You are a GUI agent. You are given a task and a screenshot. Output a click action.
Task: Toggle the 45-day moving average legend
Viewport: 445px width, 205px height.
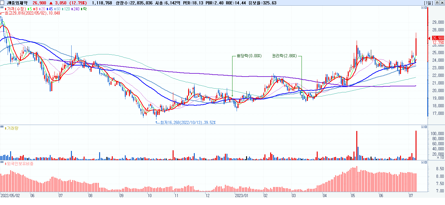click(x=50, y=9)
